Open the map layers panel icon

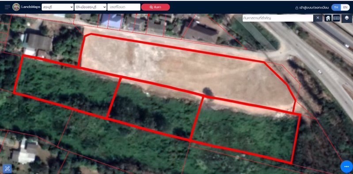click(x=347, y=18)
